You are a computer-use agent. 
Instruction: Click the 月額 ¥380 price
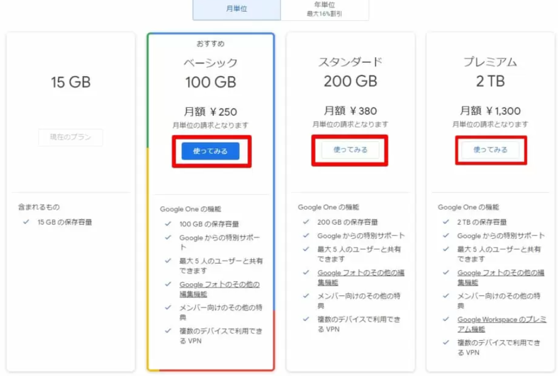pos(350,111)
